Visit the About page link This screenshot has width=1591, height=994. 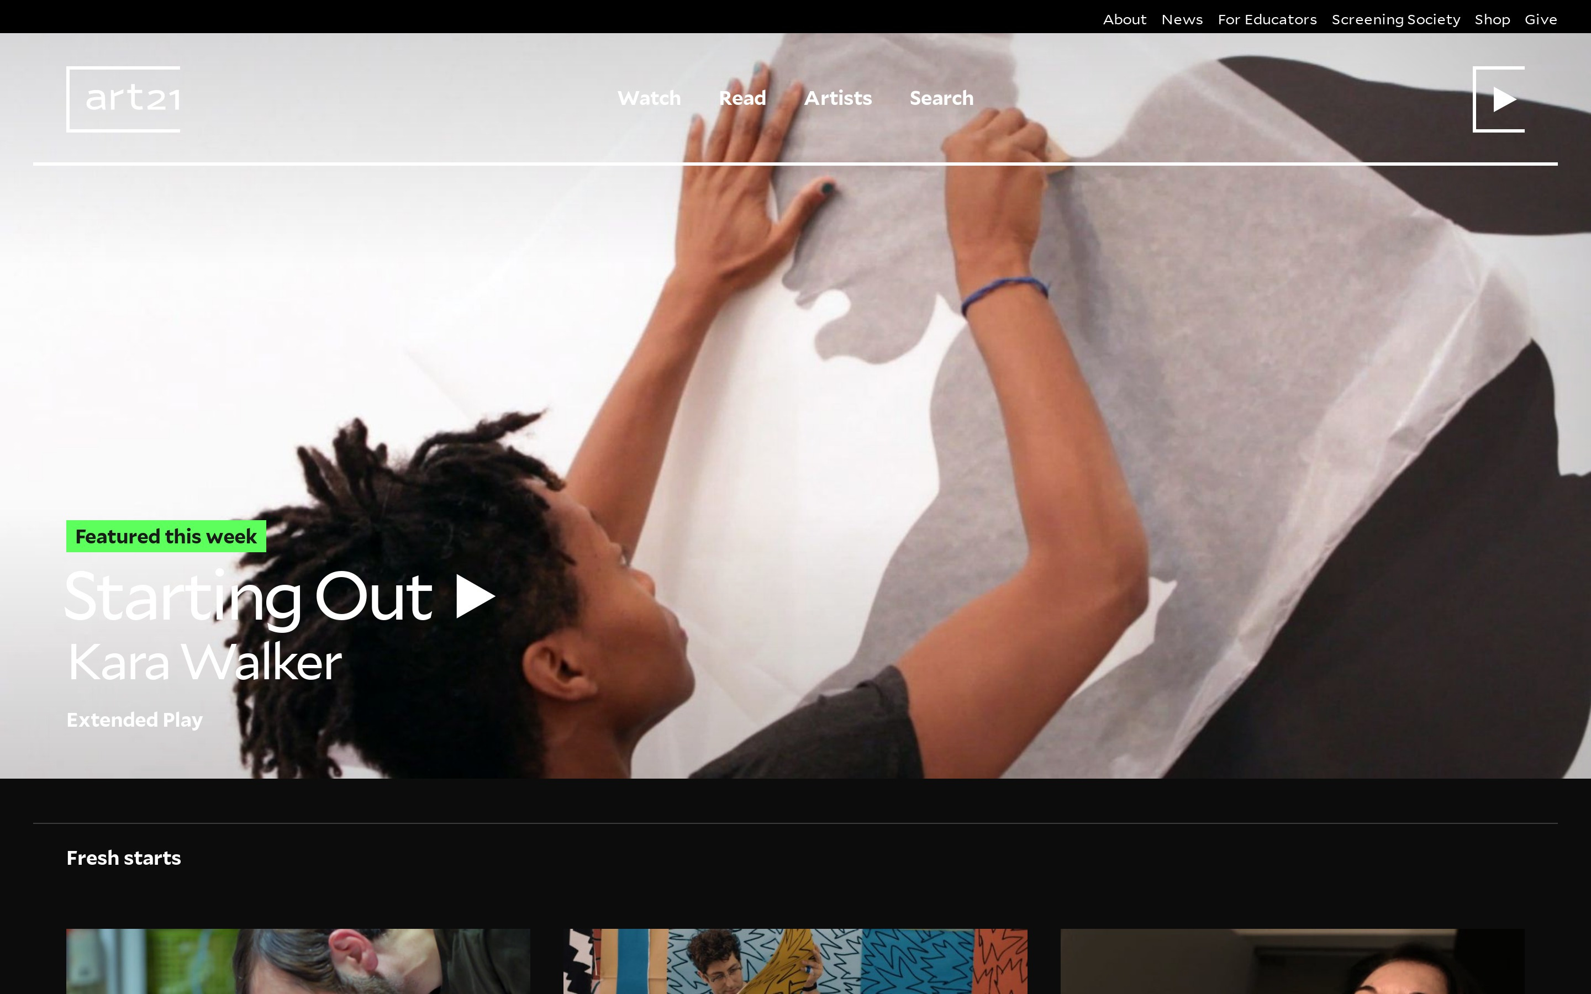pyautogui.click(x=1124, y=20)
